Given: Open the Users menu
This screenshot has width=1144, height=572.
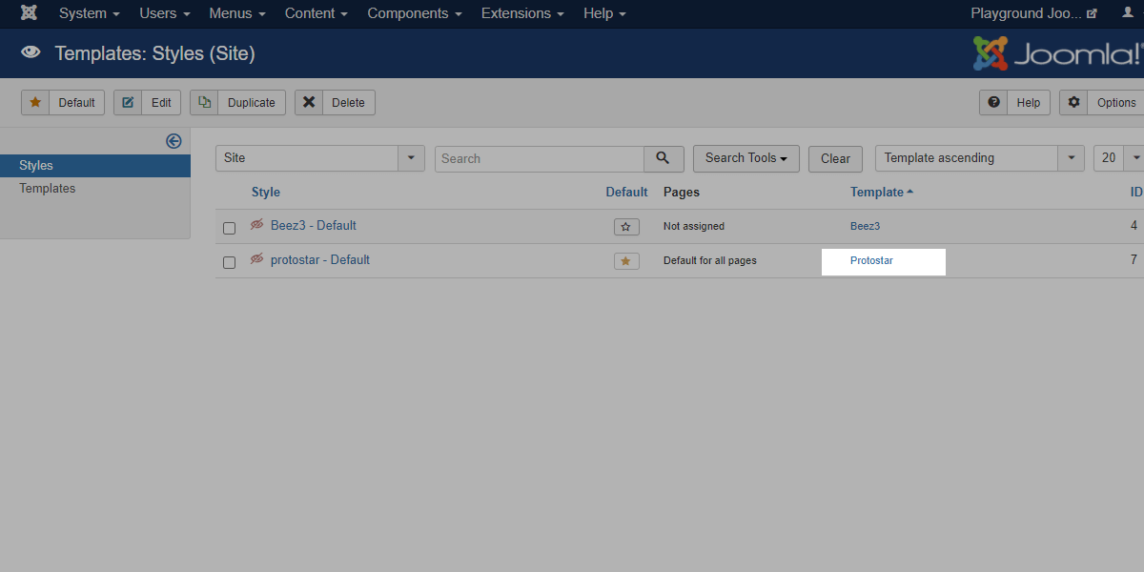Looking at the screenshot, I should pos(165,13).
